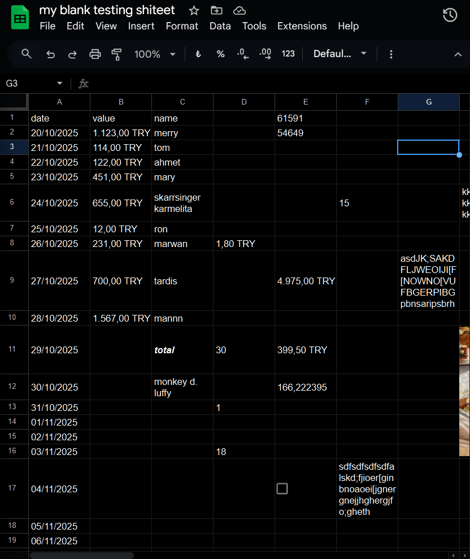Click the food image thumbnail
Screen dimensions: 470x559
(464, 391)
